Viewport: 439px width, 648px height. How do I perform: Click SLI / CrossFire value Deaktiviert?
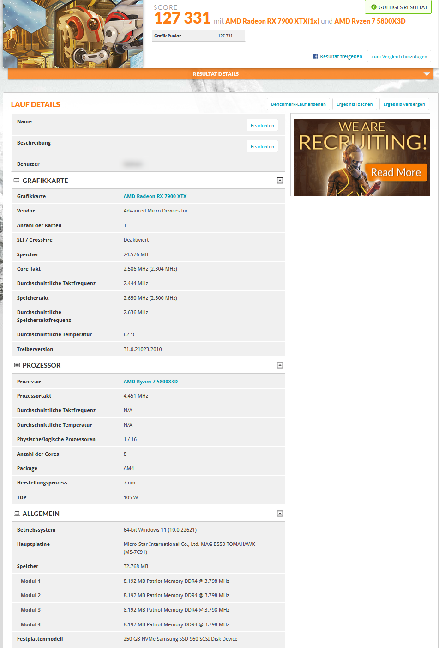136,240
